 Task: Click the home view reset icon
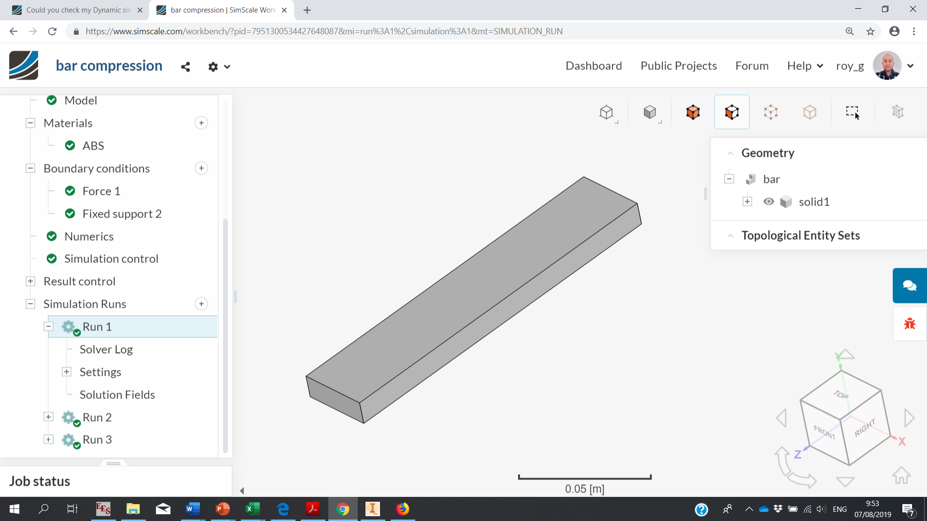click(901, 475)
